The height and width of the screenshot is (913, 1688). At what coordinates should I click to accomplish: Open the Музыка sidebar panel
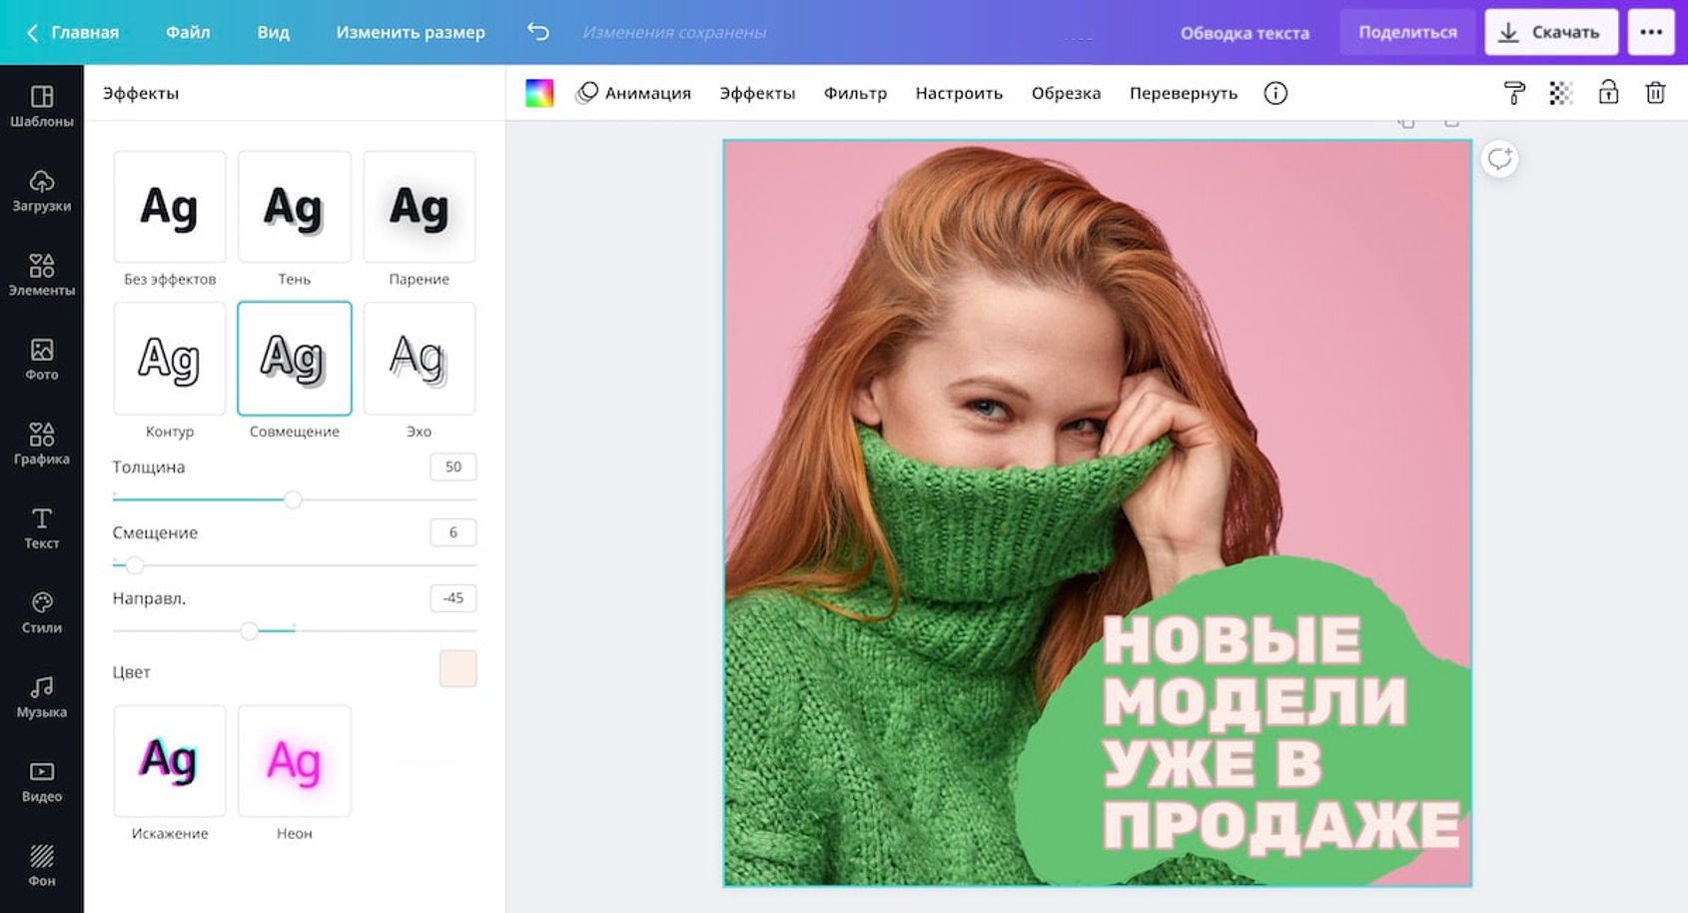coord(42,696)
